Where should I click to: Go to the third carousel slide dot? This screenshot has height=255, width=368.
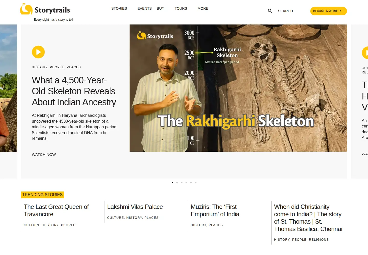click(x=182, y=183)
